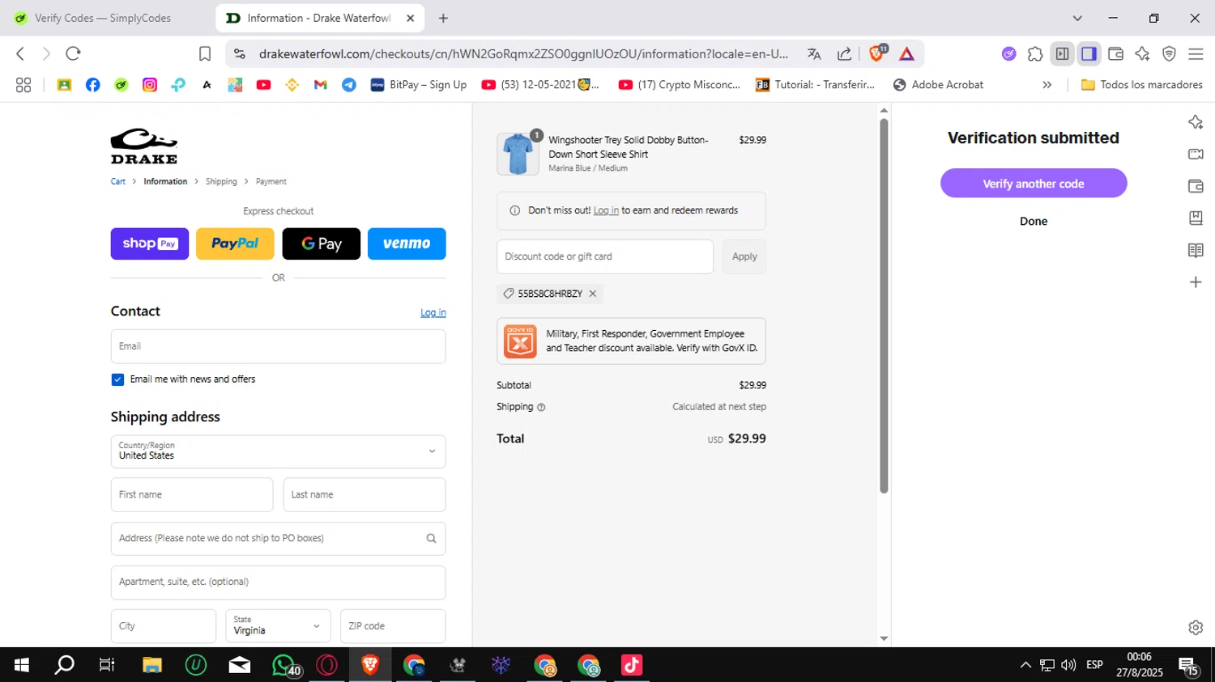Open the Binance bookmark icon
Image resolution: width=1215 pixels, height=682 pixels.
[x=292, y=85]
